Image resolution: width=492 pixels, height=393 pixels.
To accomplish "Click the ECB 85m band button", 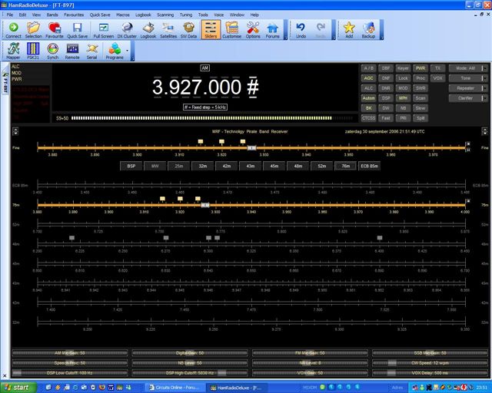I will (369, 165).
